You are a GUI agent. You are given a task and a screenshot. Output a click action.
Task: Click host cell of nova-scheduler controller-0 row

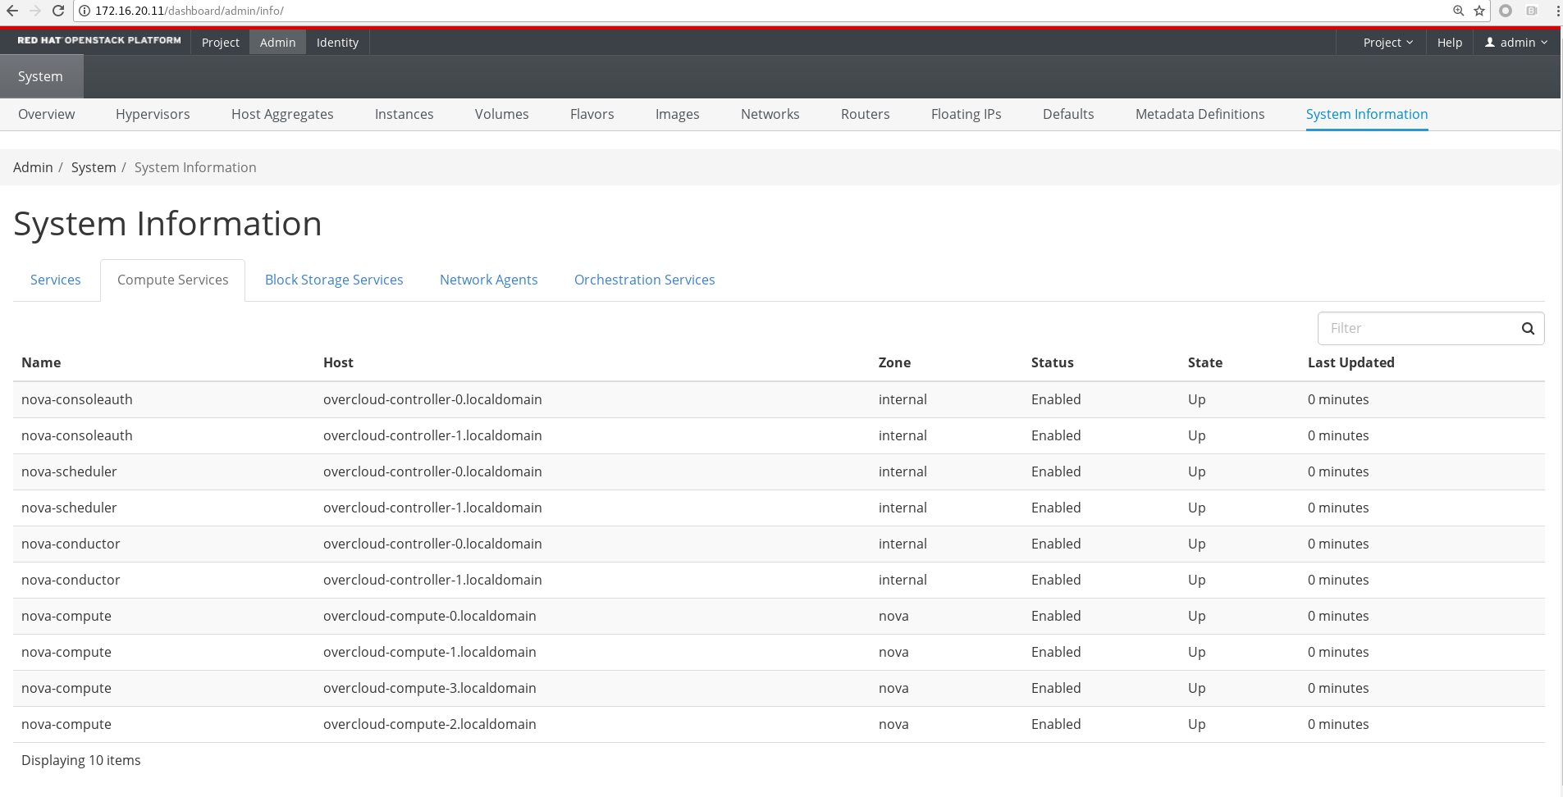432,471
